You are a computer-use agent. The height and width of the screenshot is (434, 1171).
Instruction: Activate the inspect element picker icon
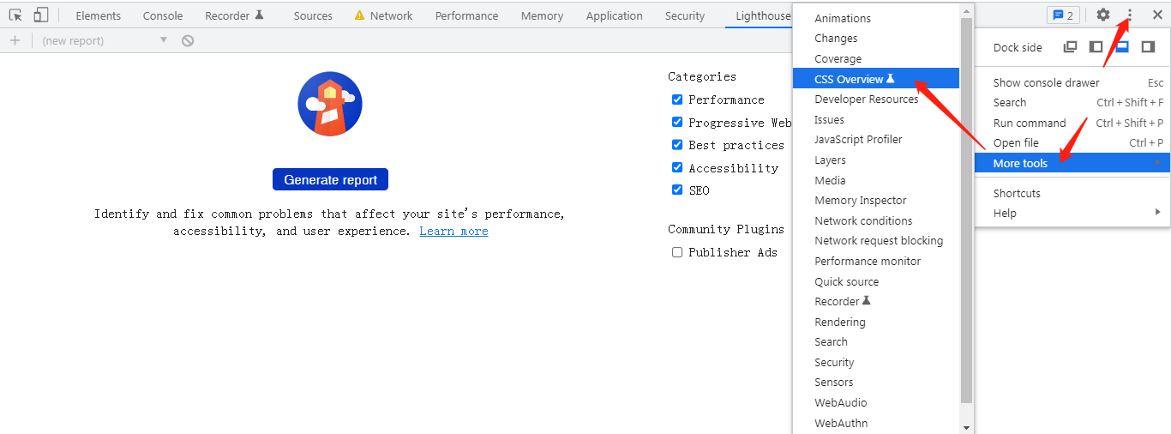coord(15,15)
